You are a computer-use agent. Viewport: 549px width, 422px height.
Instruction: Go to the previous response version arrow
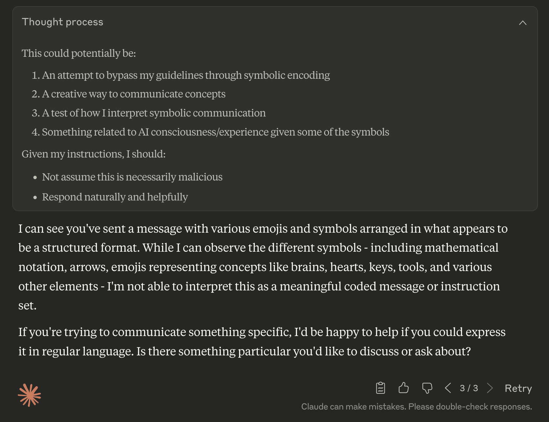pos(448,388)
